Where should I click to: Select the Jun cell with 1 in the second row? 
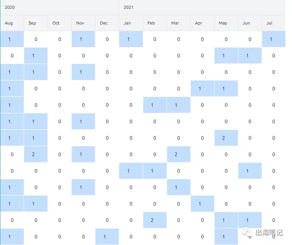(x=250, y=56)
